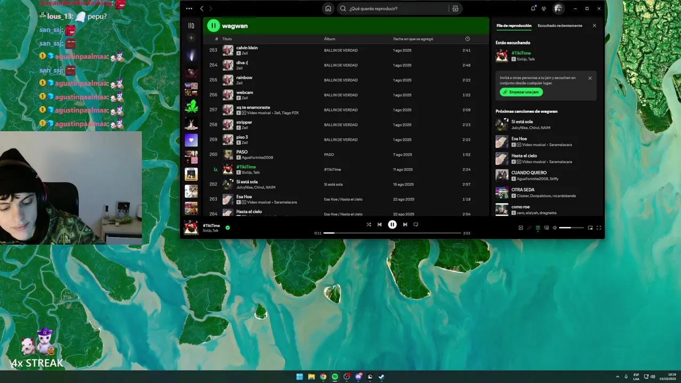Toggle the Now Playing view icon
The image size is (681, 383).
tap(521, 228)
